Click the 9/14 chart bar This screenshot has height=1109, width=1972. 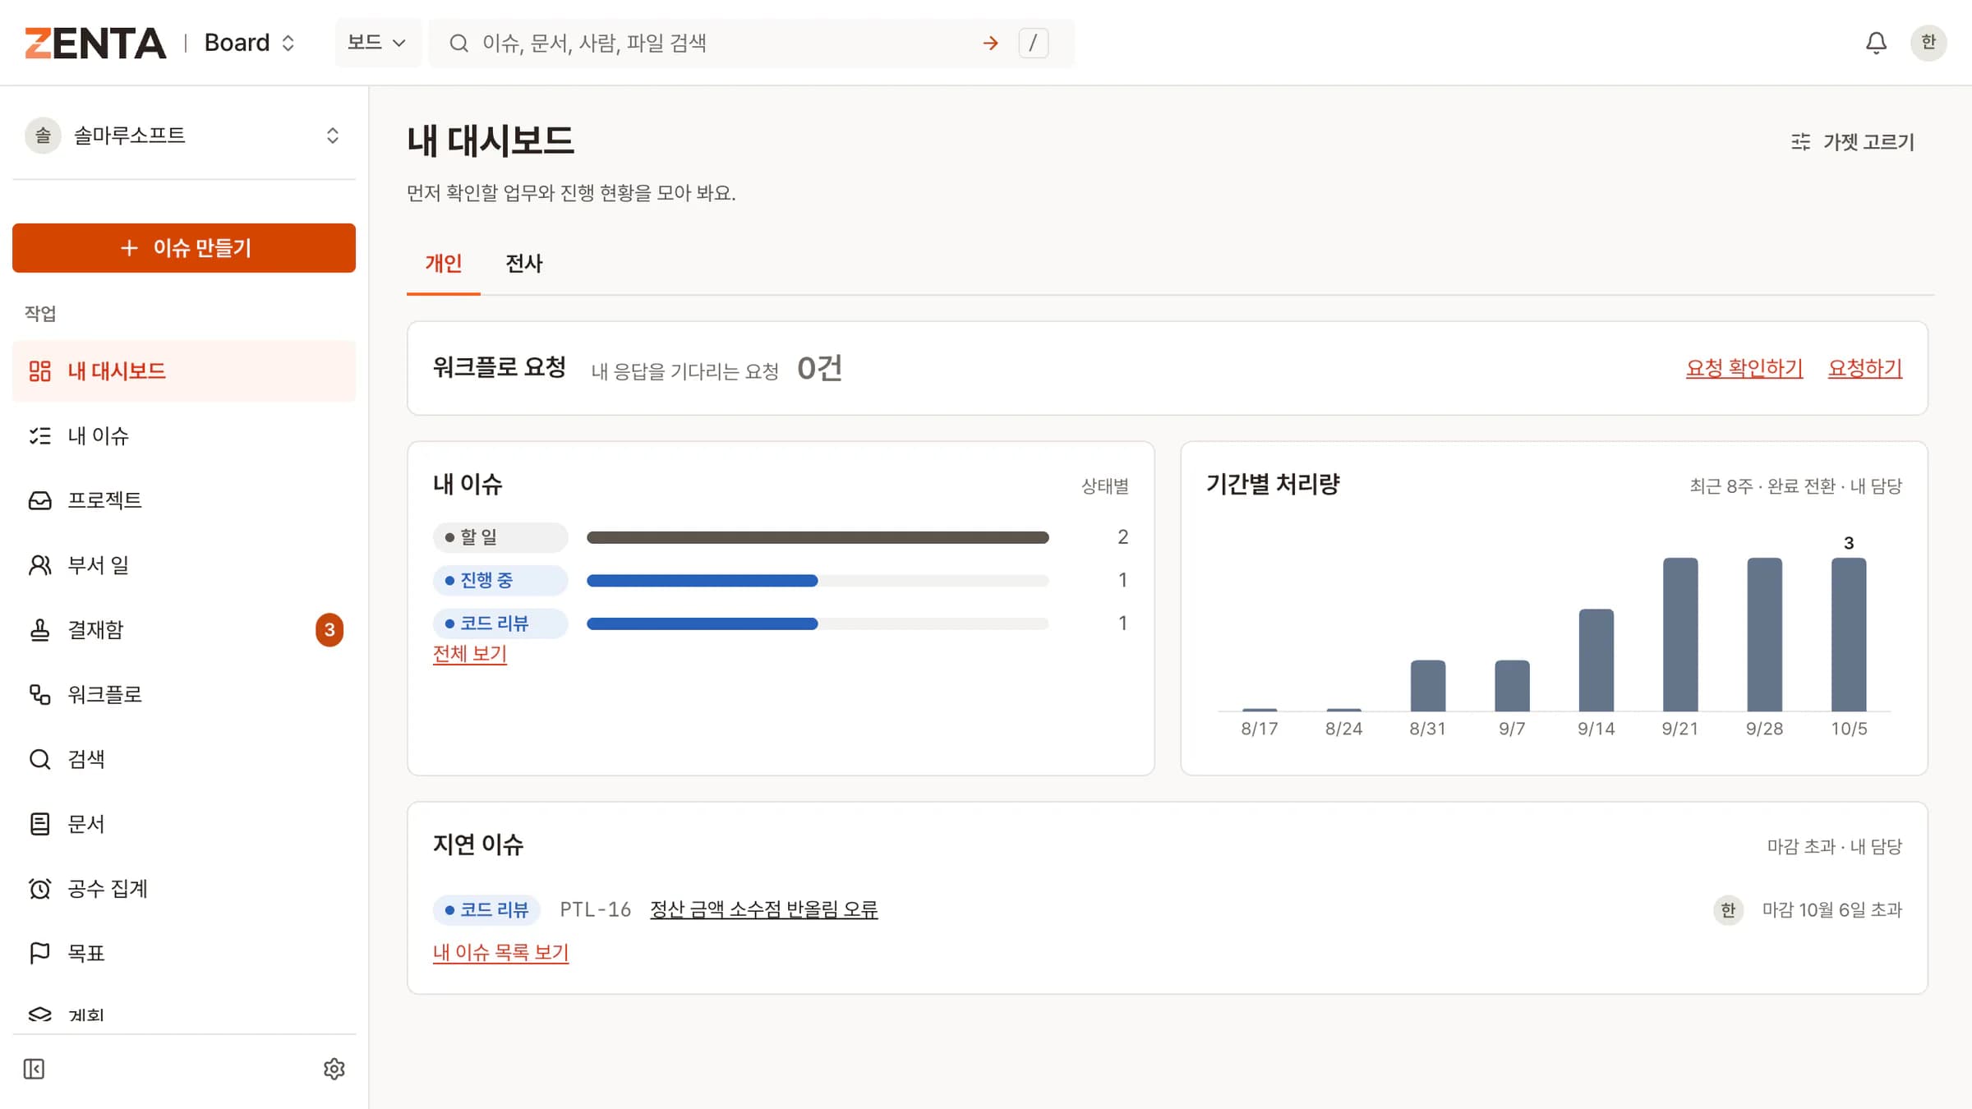[1596, 660]
